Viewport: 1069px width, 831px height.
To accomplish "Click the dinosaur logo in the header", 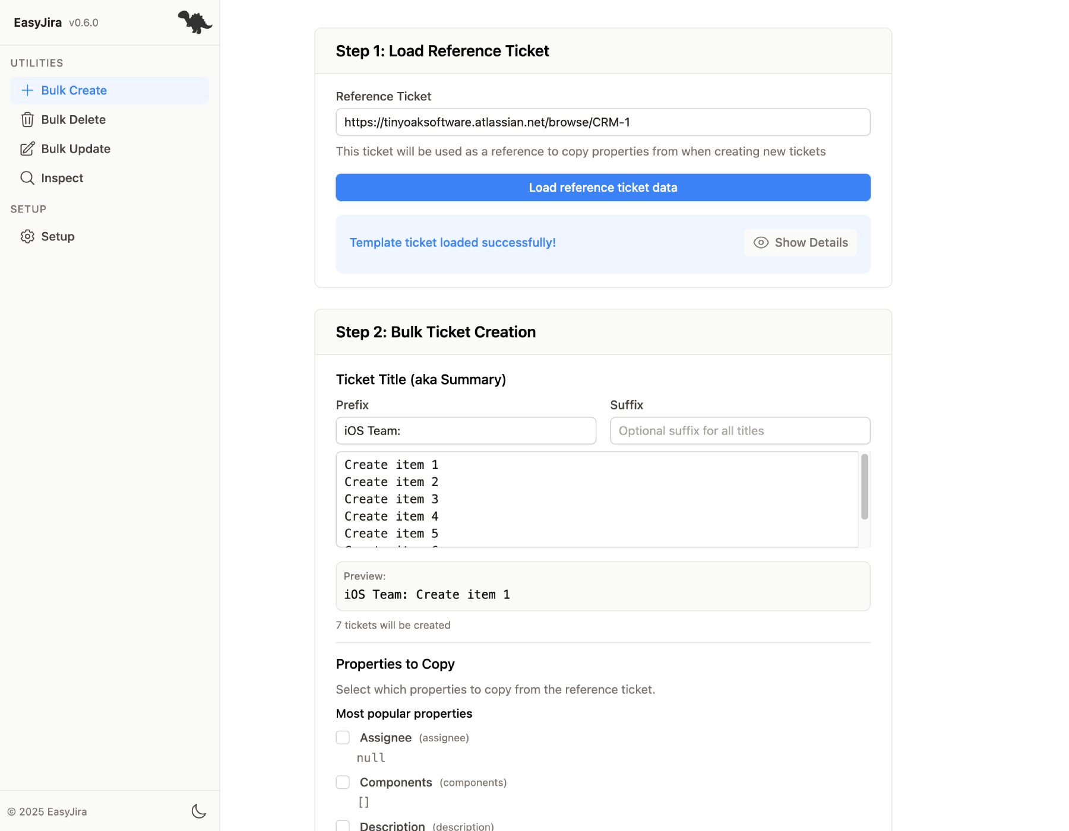I will 195,22.
